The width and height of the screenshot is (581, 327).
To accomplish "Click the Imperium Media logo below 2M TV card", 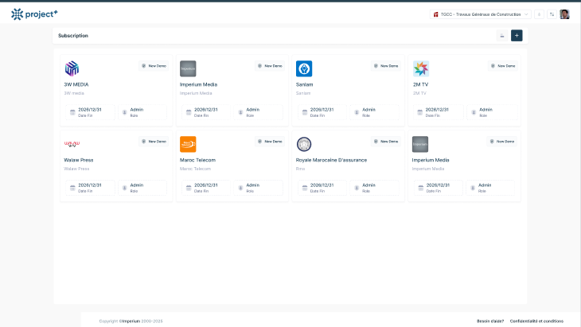I will (420, 144).
